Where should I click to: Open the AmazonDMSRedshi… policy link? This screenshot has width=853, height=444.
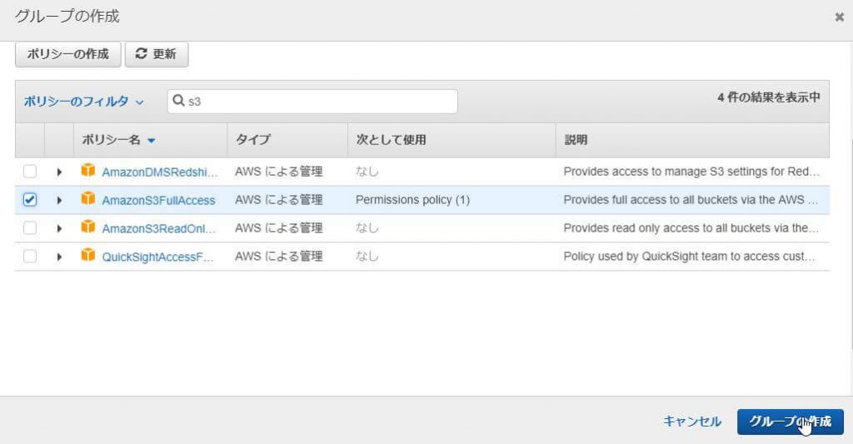click(x=160, y=172)
